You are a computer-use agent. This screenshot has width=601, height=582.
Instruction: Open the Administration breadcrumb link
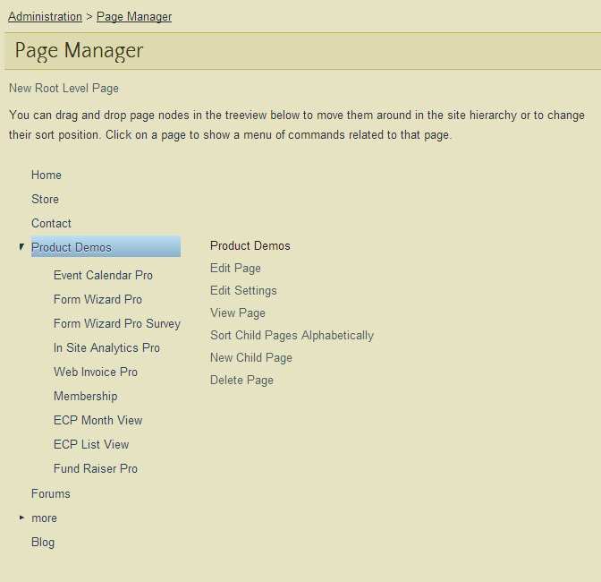tap(45, 17)
